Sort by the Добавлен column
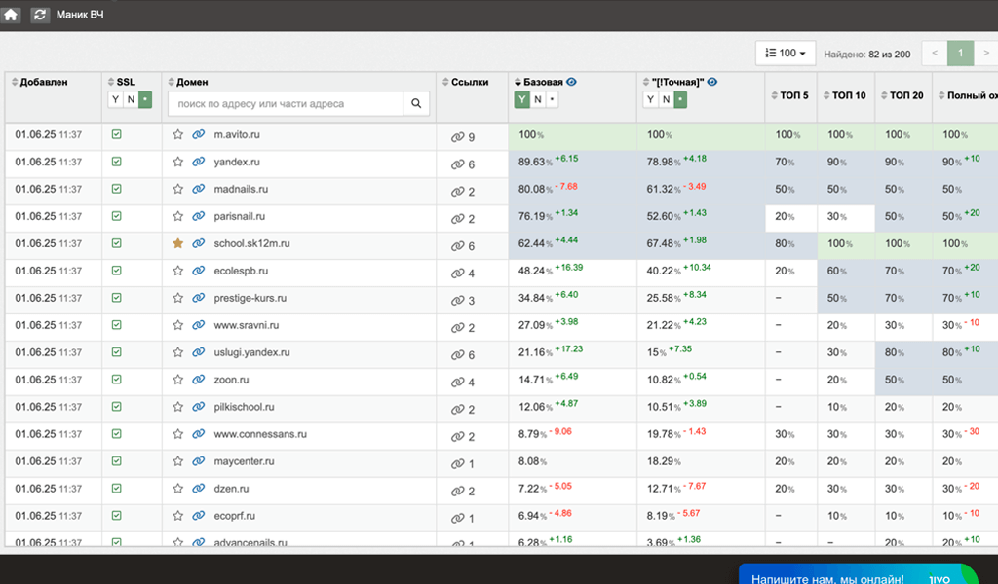Screen dimensions: 998x584 click(x=43, y=83)
